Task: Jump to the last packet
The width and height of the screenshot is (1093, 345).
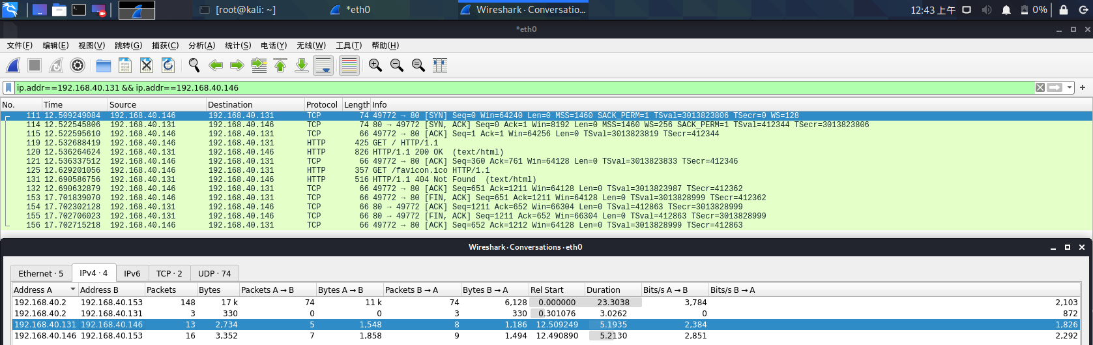Action: click(302, 65)
